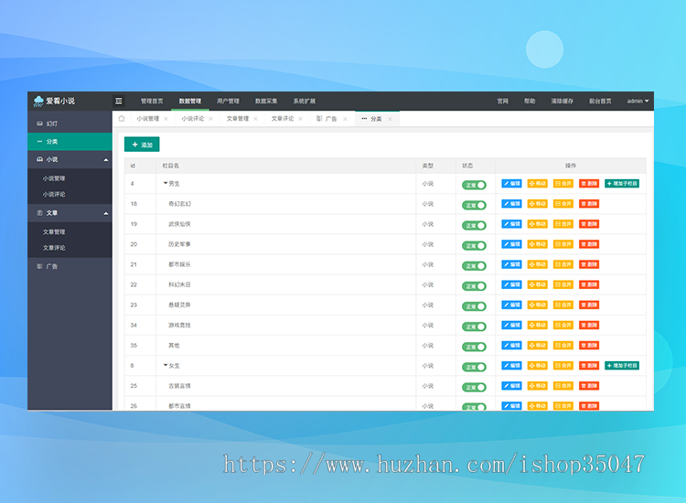This screenshot has width=686, height=503.
Task: Delete the 女生 category
Action: [x=589, y=366]
